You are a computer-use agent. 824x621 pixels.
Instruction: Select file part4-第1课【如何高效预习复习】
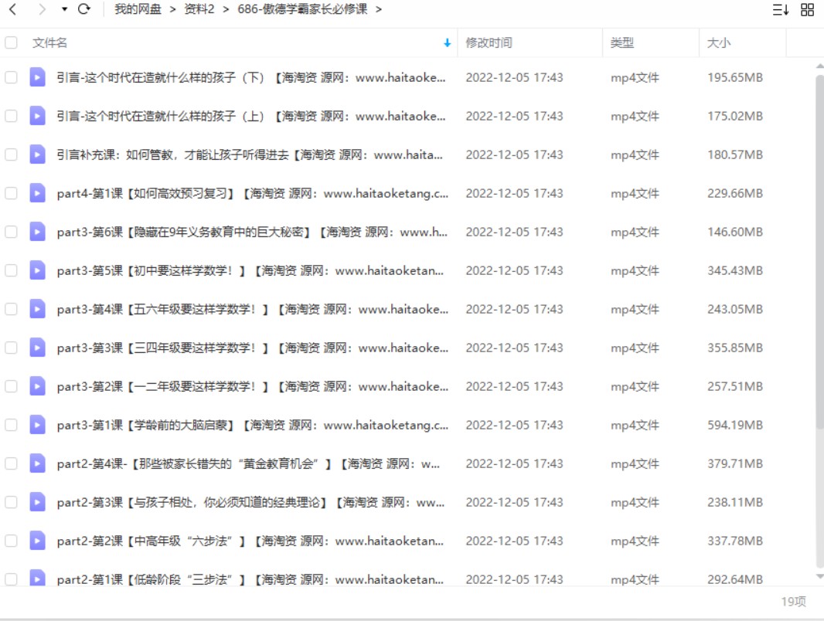253,193
